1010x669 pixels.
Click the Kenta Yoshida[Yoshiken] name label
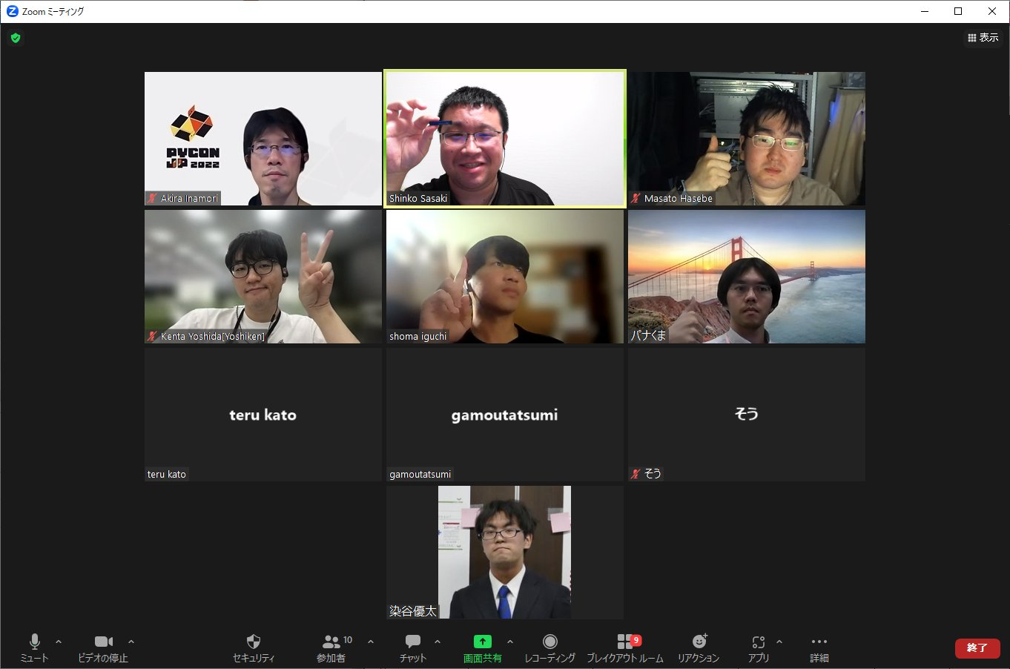(213, 336)
